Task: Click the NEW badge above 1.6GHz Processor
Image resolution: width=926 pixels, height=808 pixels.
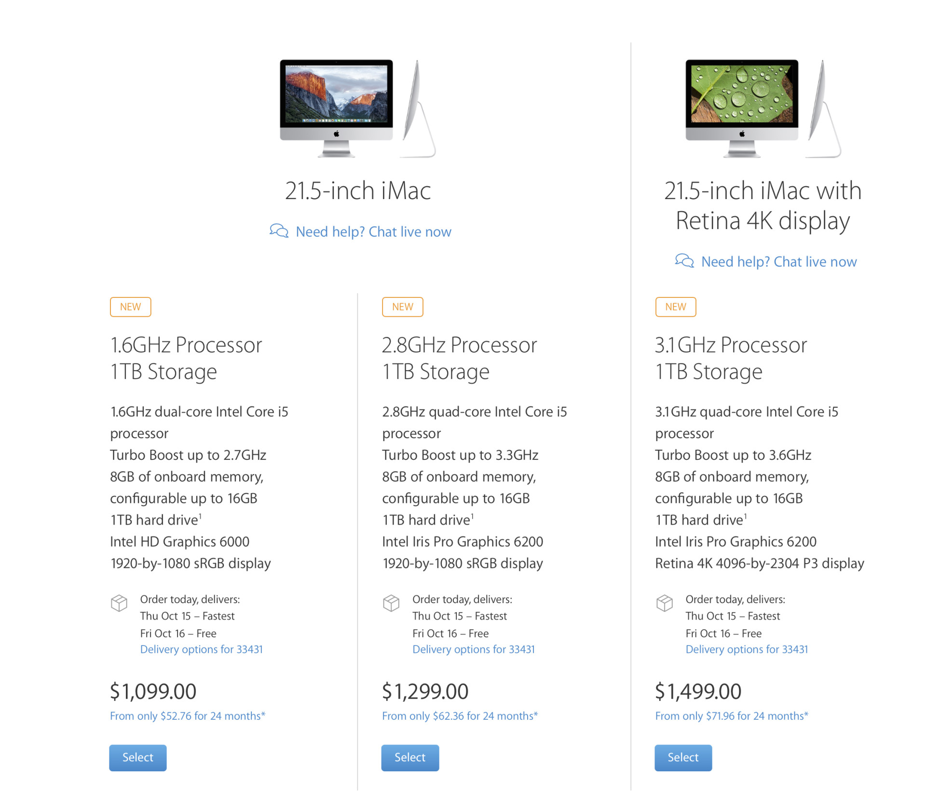Action: pyautogui.click(x=130, y=307)
